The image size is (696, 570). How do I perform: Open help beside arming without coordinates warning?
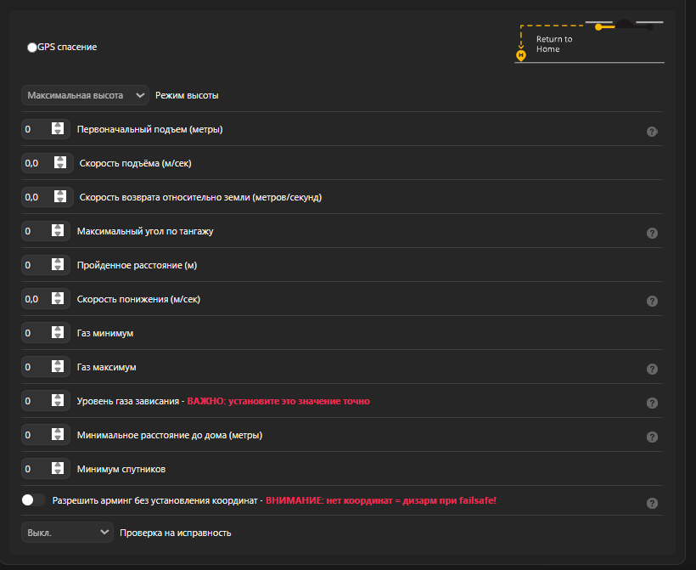point(652,502)
